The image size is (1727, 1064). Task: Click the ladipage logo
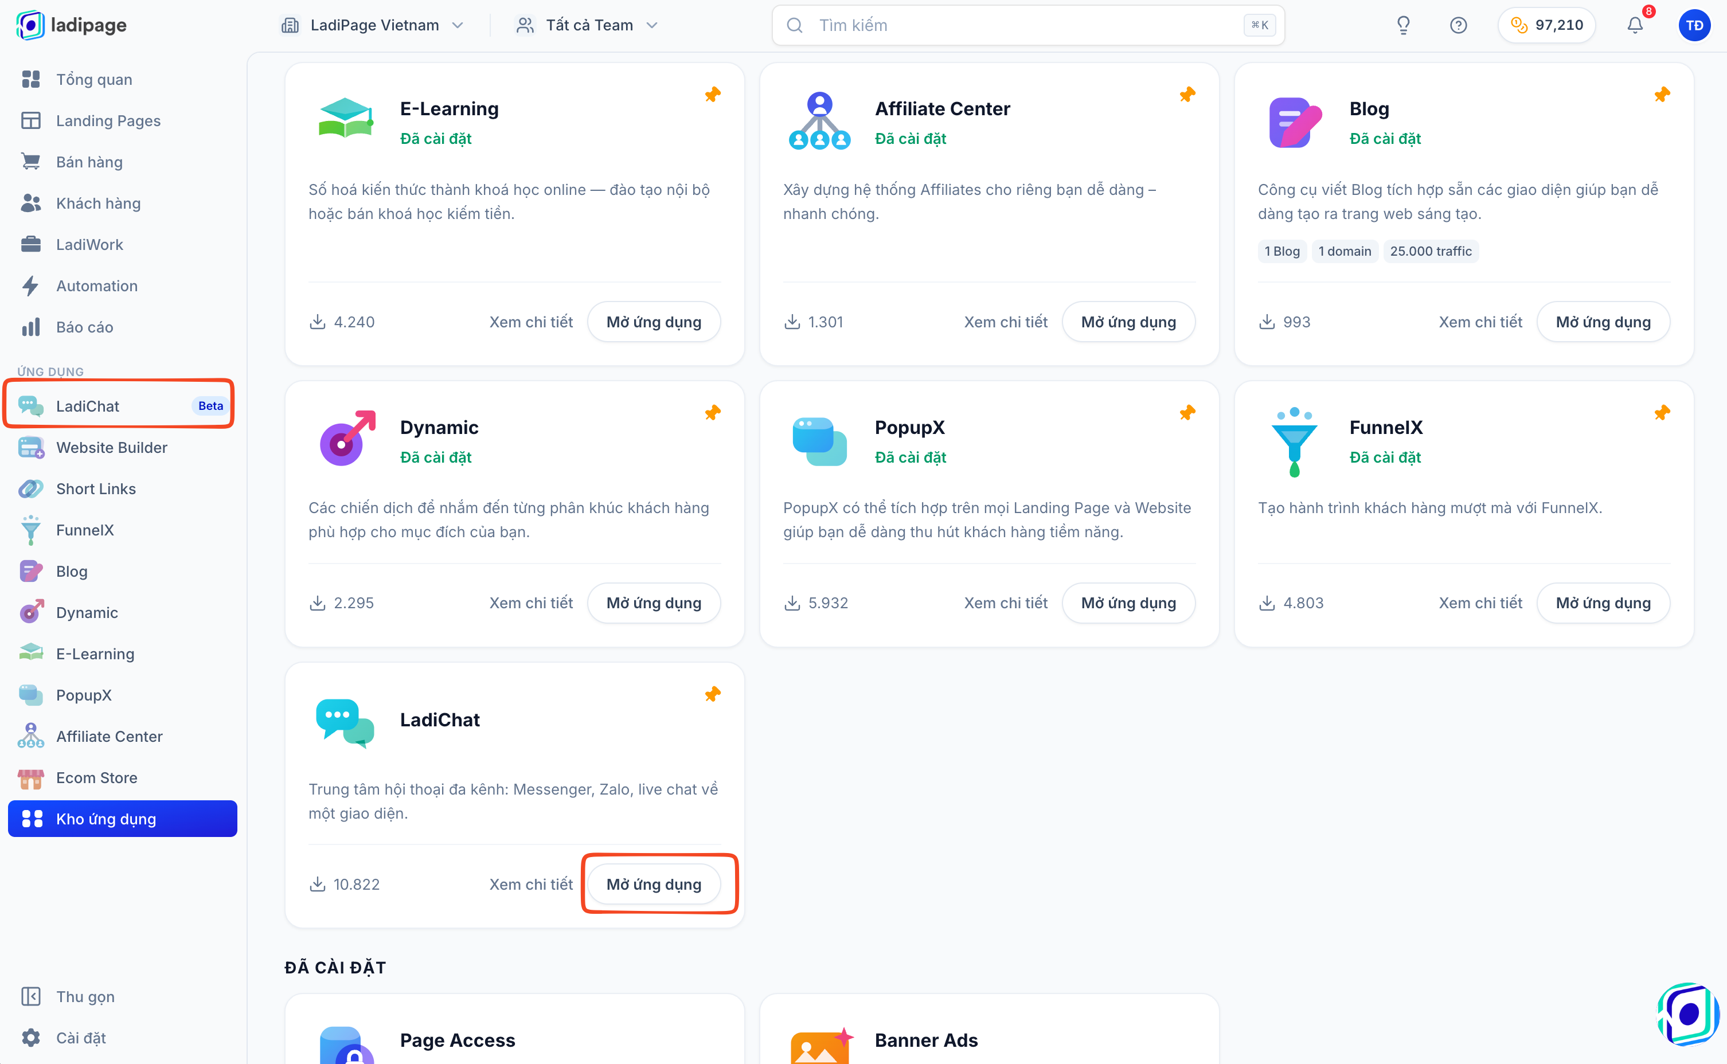(71, 25)
